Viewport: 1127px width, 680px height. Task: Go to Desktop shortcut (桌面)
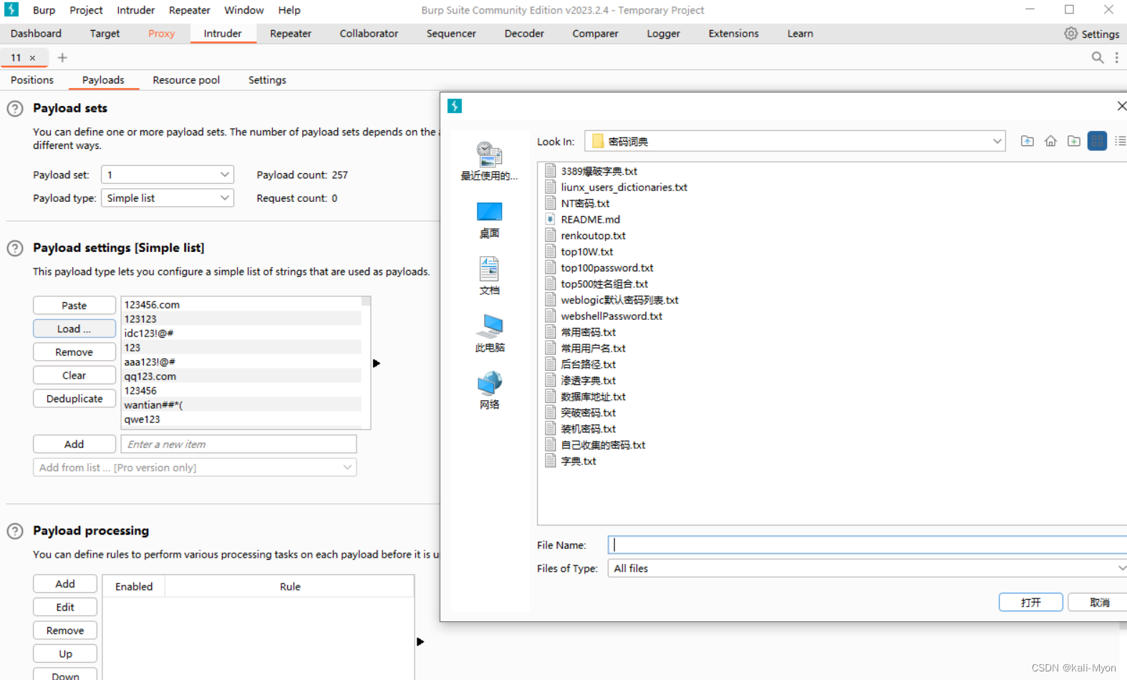point(489,219)
